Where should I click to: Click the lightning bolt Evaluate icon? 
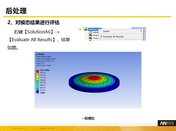(101, 36)
